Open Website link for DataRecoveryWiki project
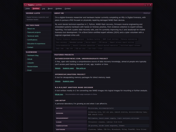176x132 pixels. pyautogui.click(x=58, y=68)
